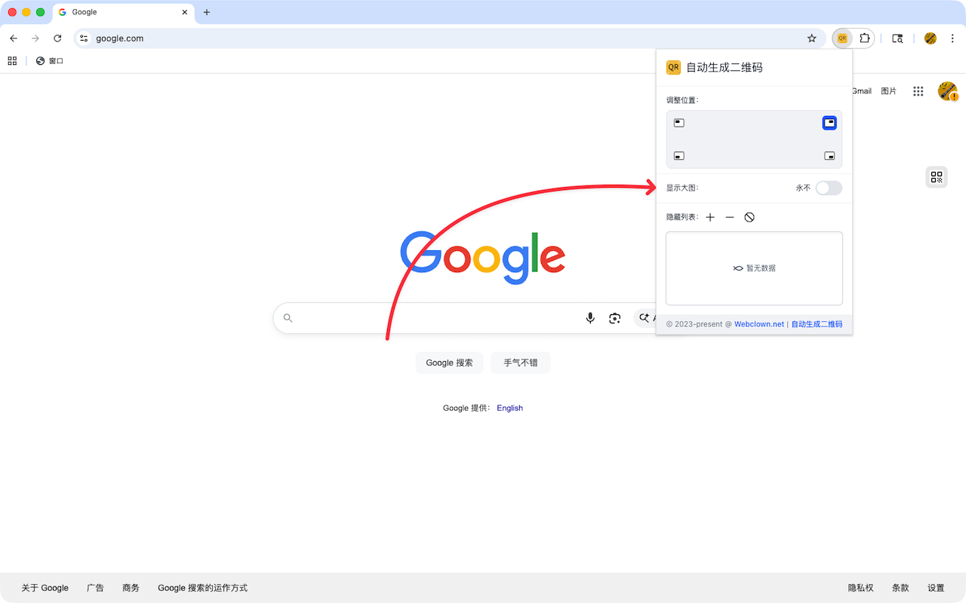Open the Chrome profile avatar in toolbar
Screen dimensions: 966x603
(931, 38)
